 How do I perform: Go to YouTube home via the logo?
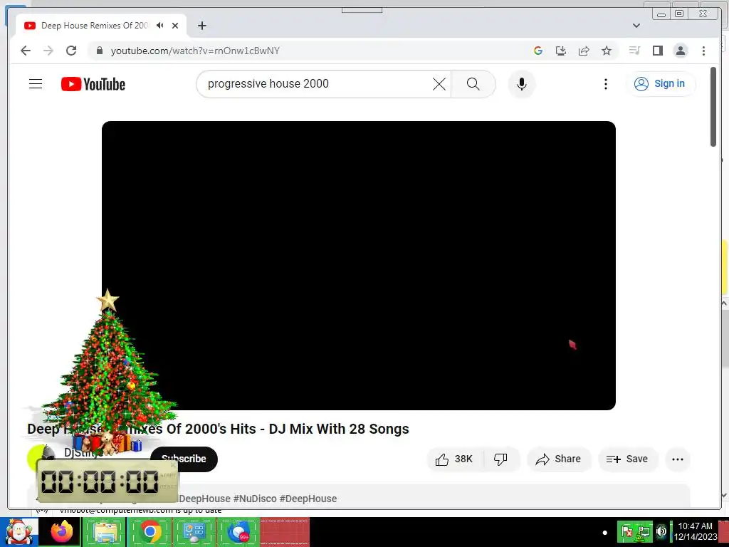pyautogui.click(x=93, y=84)
